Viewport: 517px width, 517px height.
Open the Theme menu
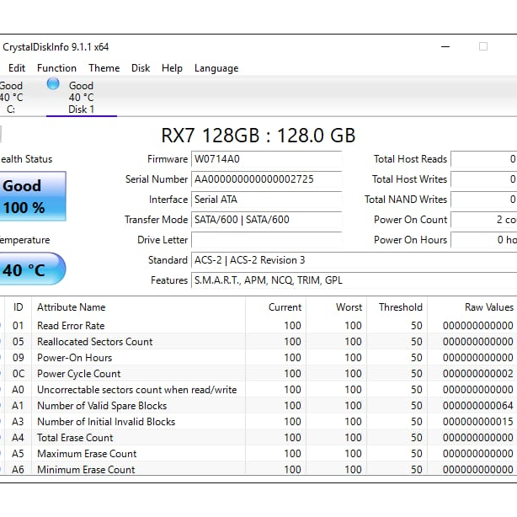tap(104, 68)
